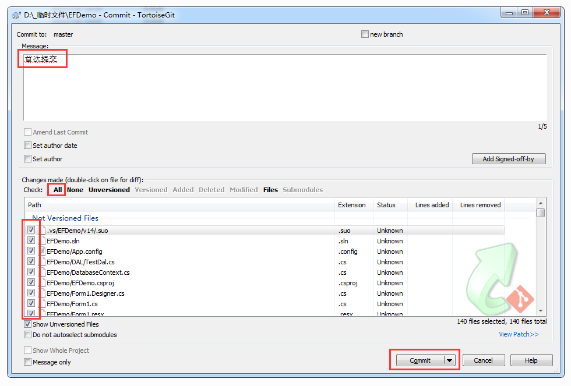This screenshot has height=386, width=571.
Task: Click the Commit button
Action: [x=420, y=360]
